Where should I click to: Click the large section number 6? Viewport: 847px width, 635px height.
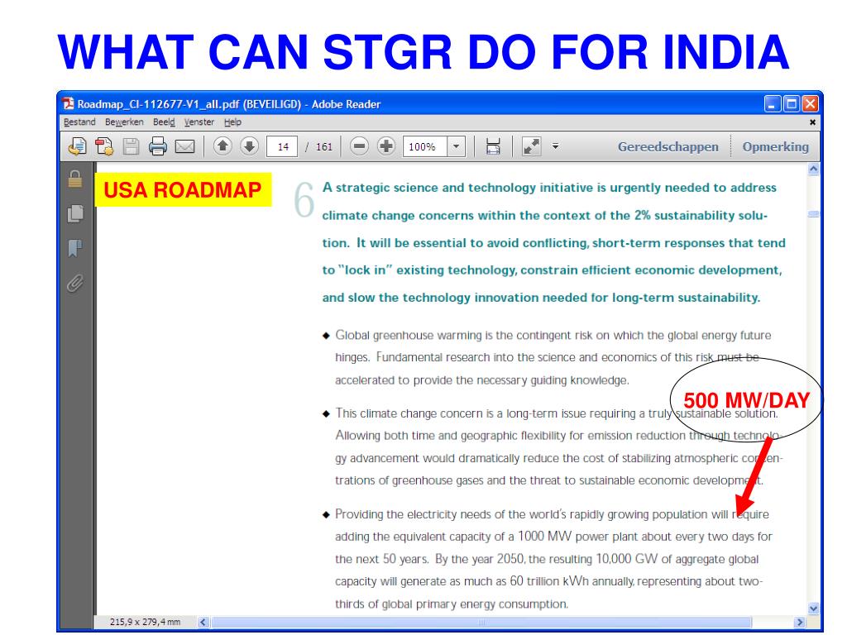(x=304, y=200)
